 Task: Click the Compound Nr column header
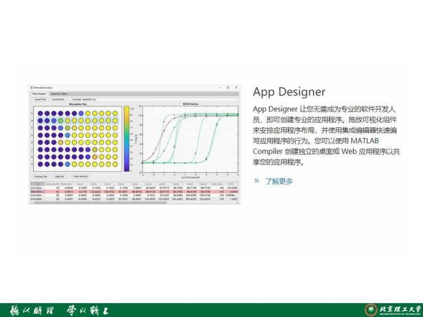[52, 184]
